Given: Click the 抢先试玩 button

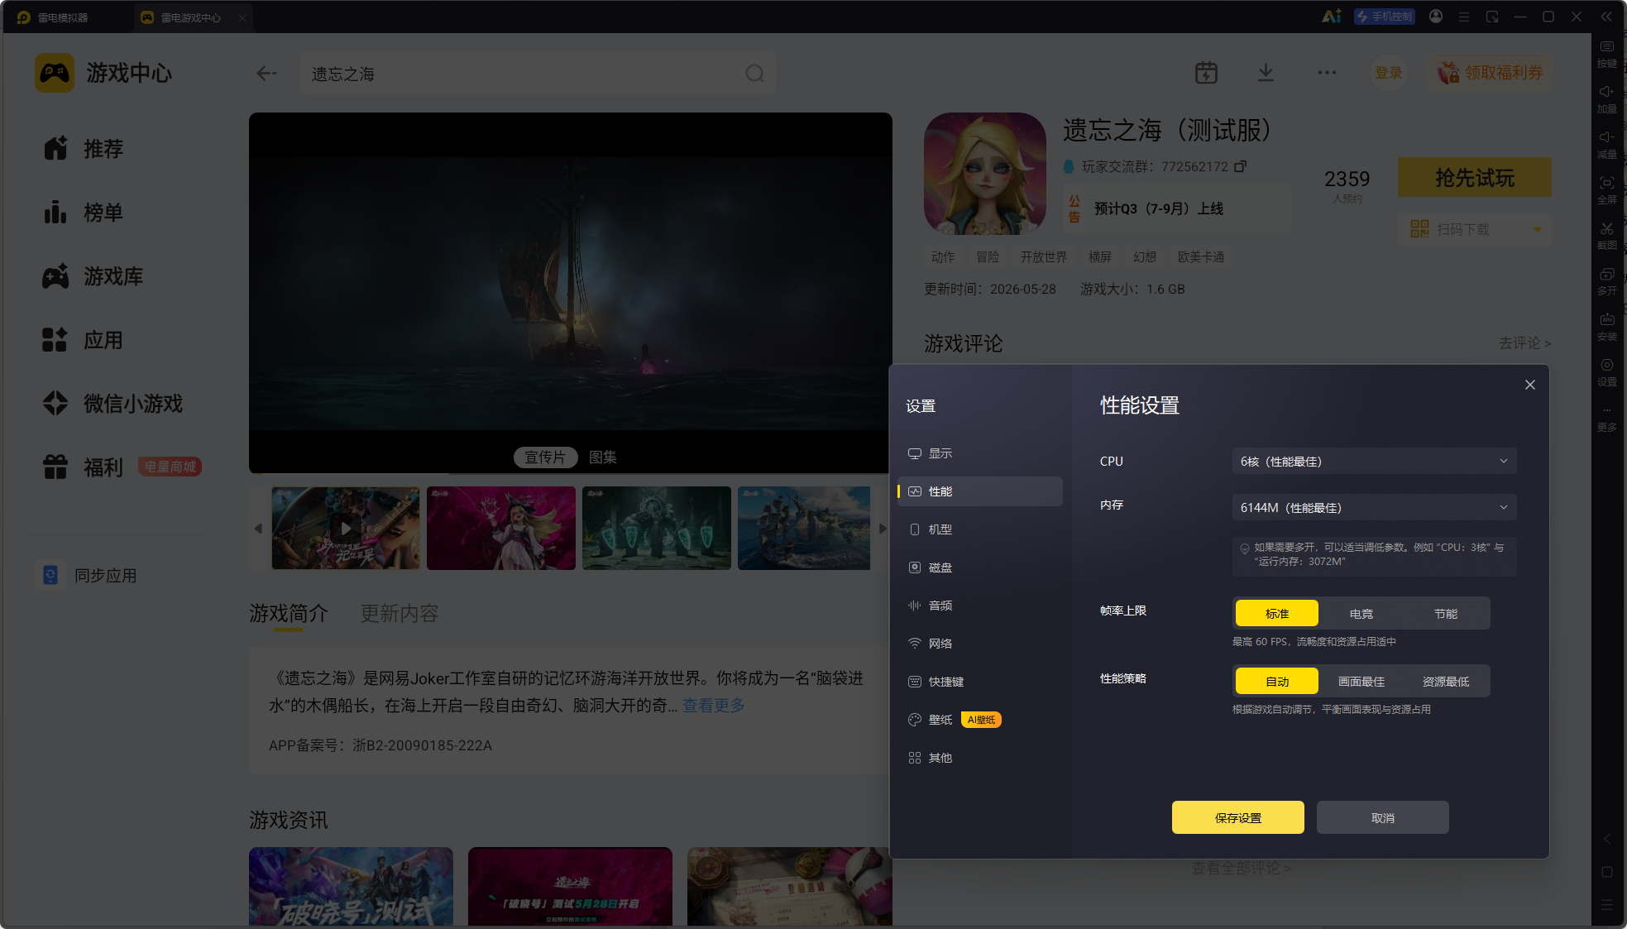Looking at the screenshot, I should point(1475,177).
